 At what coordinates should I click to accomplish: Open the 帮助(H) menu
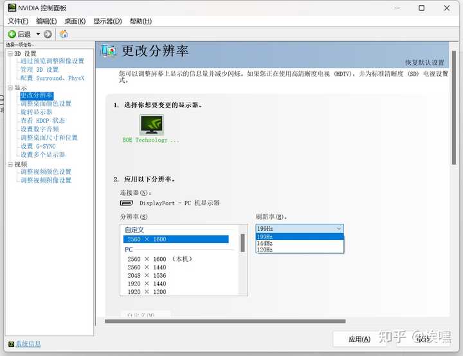141,21
